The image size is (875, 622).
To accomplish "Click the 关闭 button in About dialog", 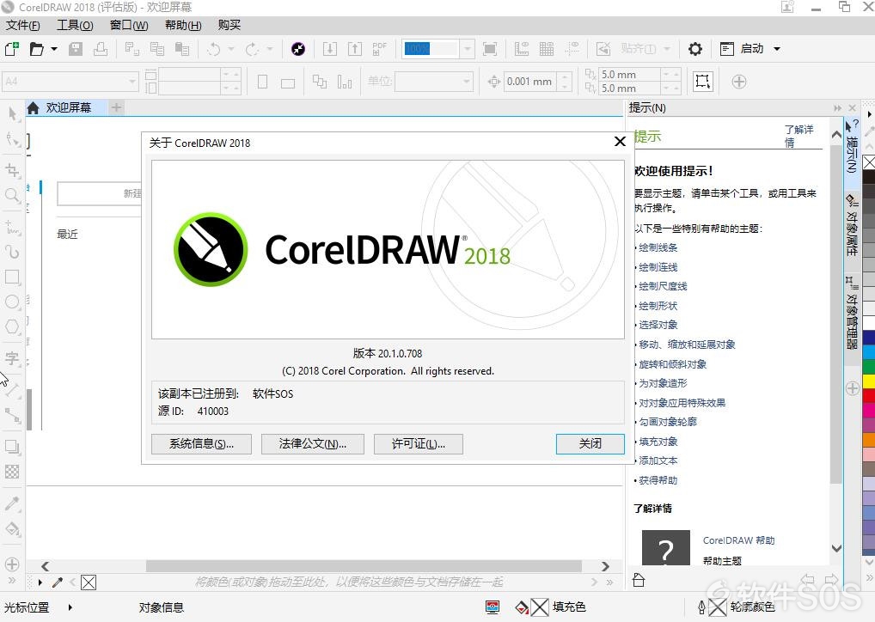I will 590,444.
